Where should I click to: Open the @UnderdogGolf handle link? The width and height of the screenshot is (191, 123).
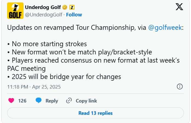coord(44,15)
